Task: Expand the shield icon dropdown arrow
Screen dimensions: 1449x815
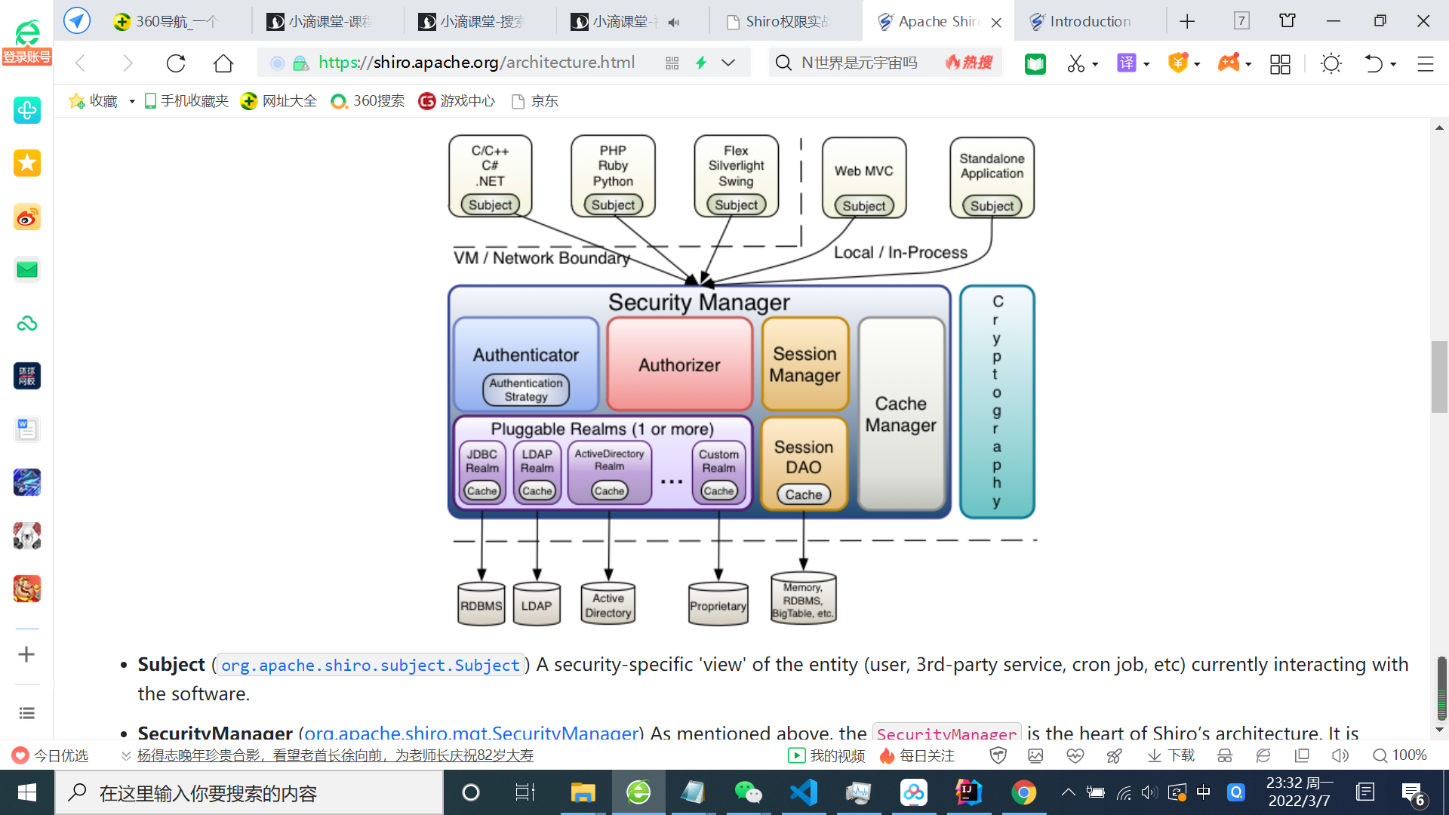Action: coord(1197,64)
